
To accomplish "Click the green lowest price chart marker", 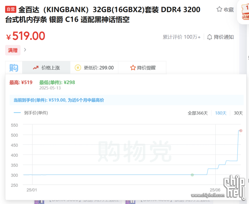I will 192,175.
